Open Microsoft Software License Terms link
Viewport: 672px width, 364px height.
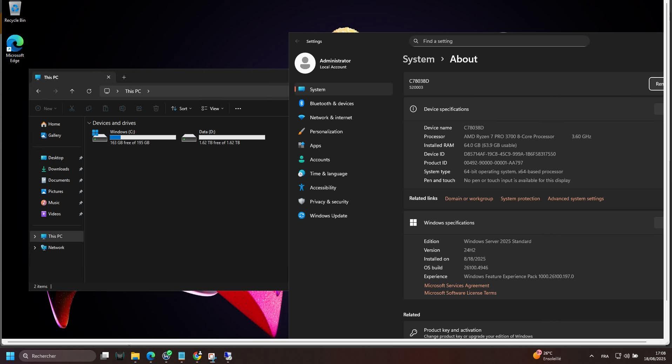coord(460,293)
